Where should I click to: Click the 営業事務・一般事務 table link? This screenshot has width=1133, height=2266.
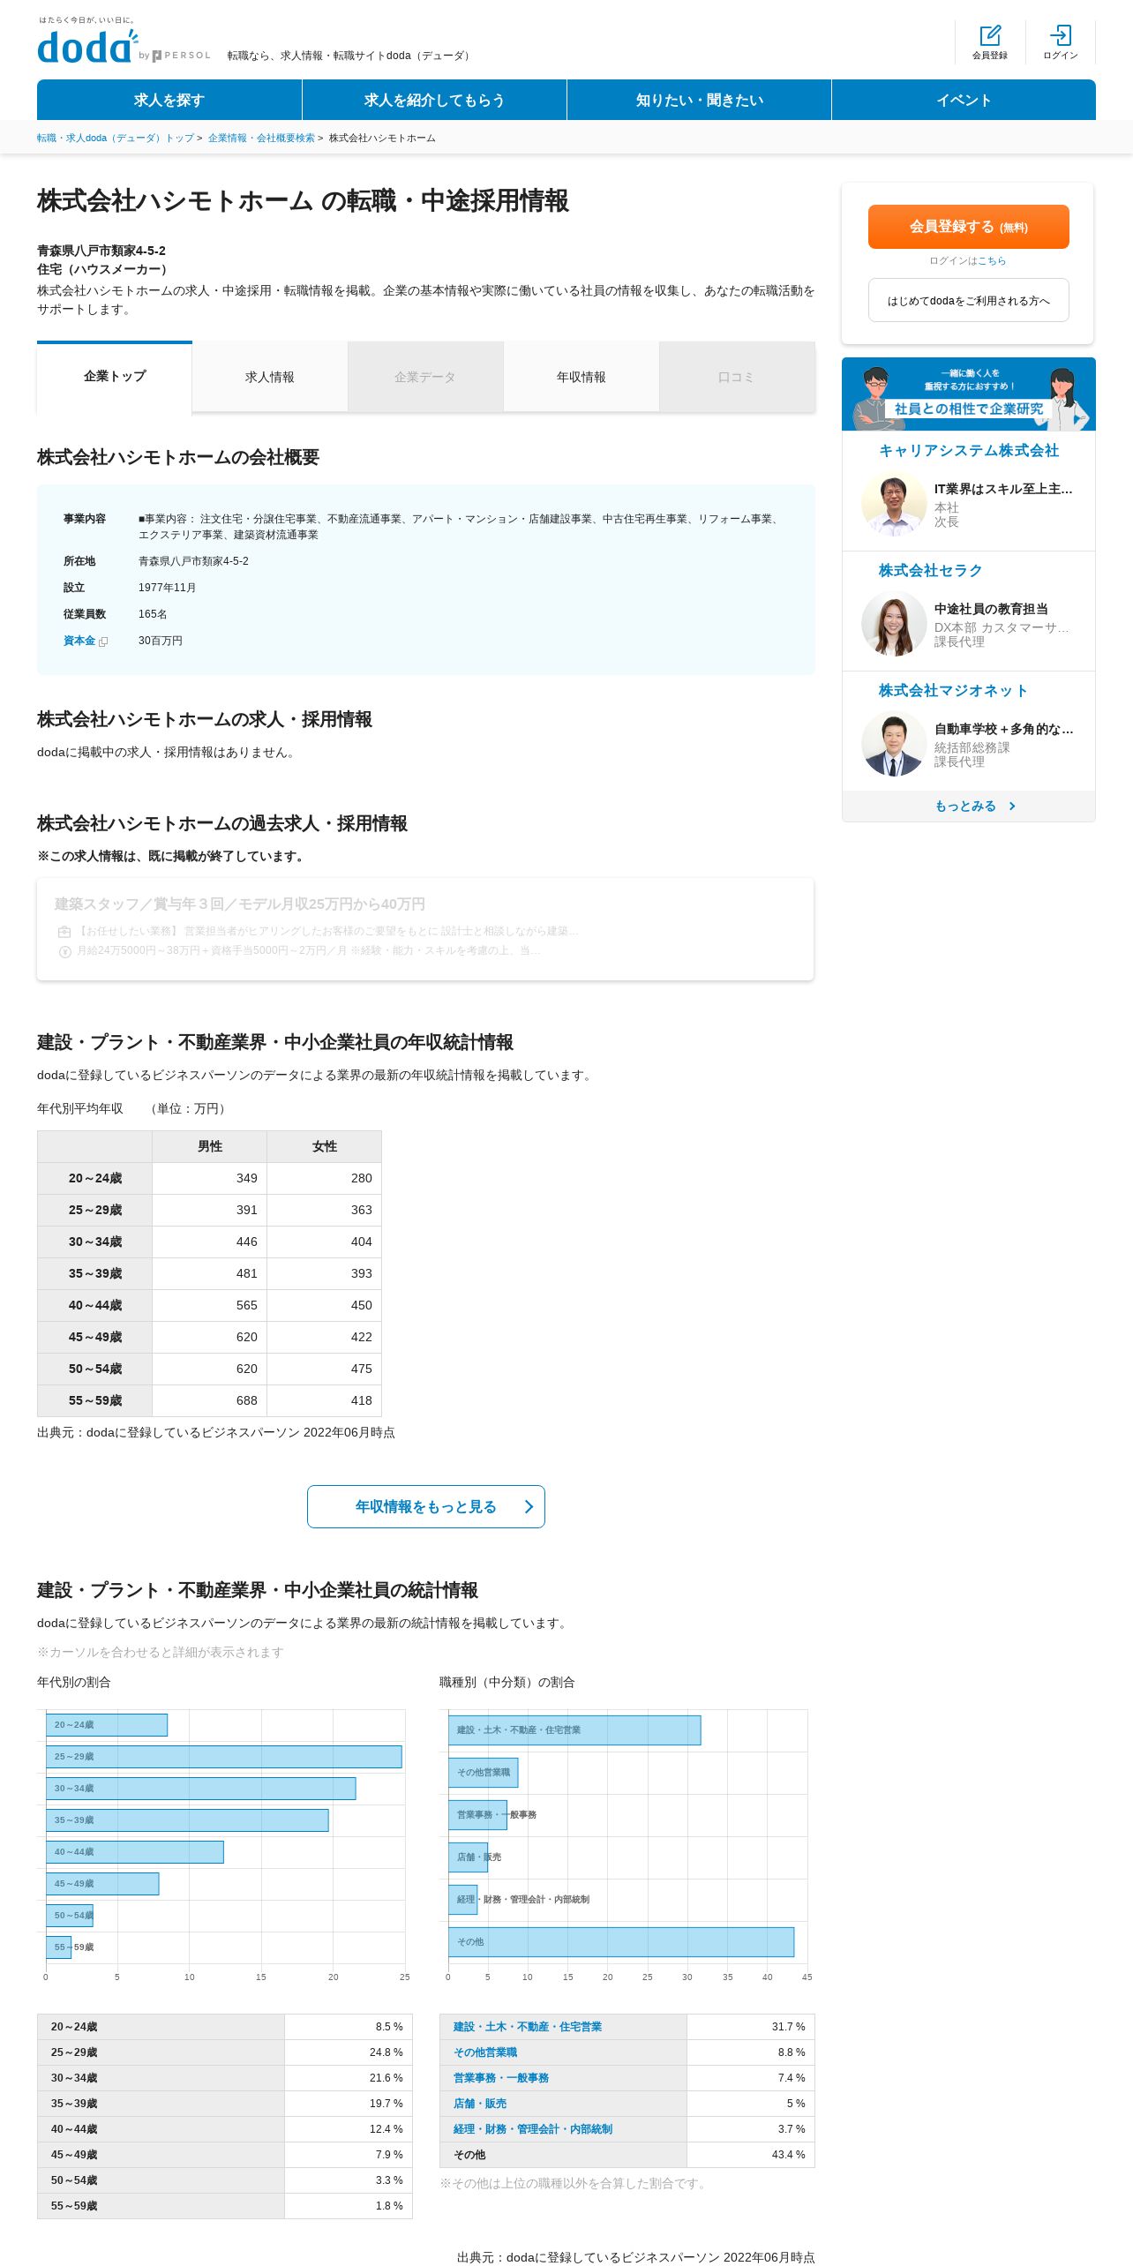[501, 2078]
